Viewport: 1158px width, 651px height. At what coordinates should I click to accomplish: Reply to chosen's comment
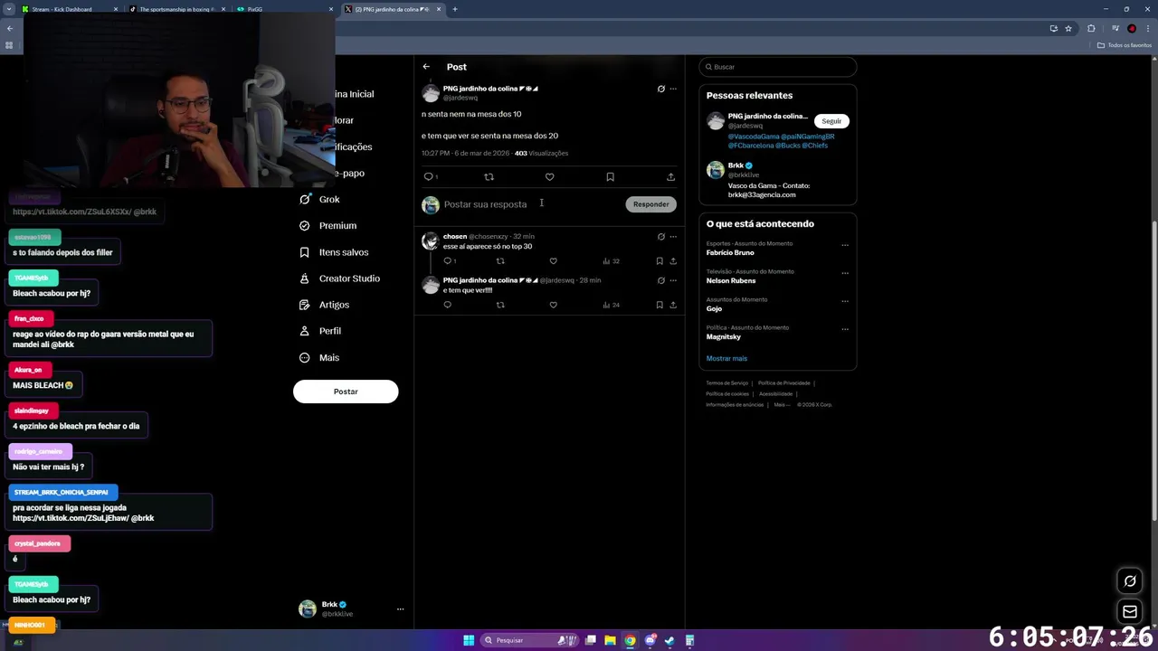tap(447, 261)
